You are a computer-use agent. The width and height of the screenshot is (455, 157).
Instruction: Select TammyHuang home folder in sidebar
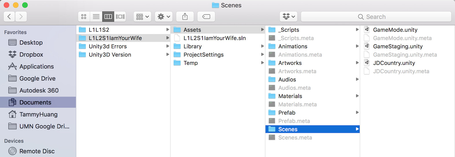coord(38,114)
